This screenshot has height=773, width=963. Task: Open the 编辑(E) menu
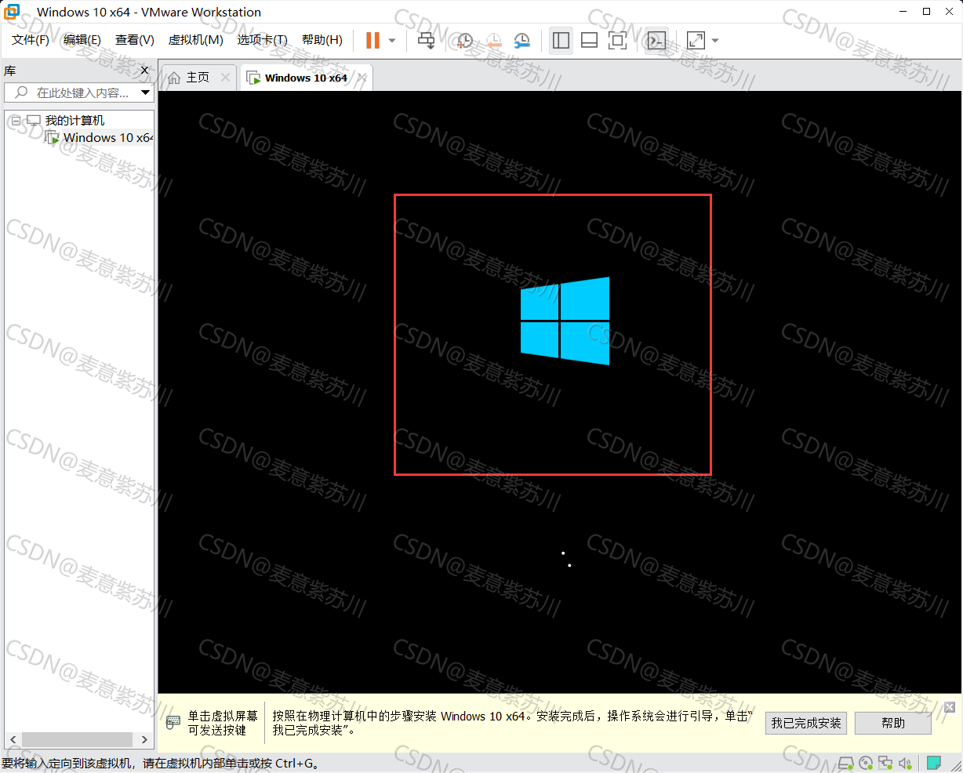(x=82, y=40)
